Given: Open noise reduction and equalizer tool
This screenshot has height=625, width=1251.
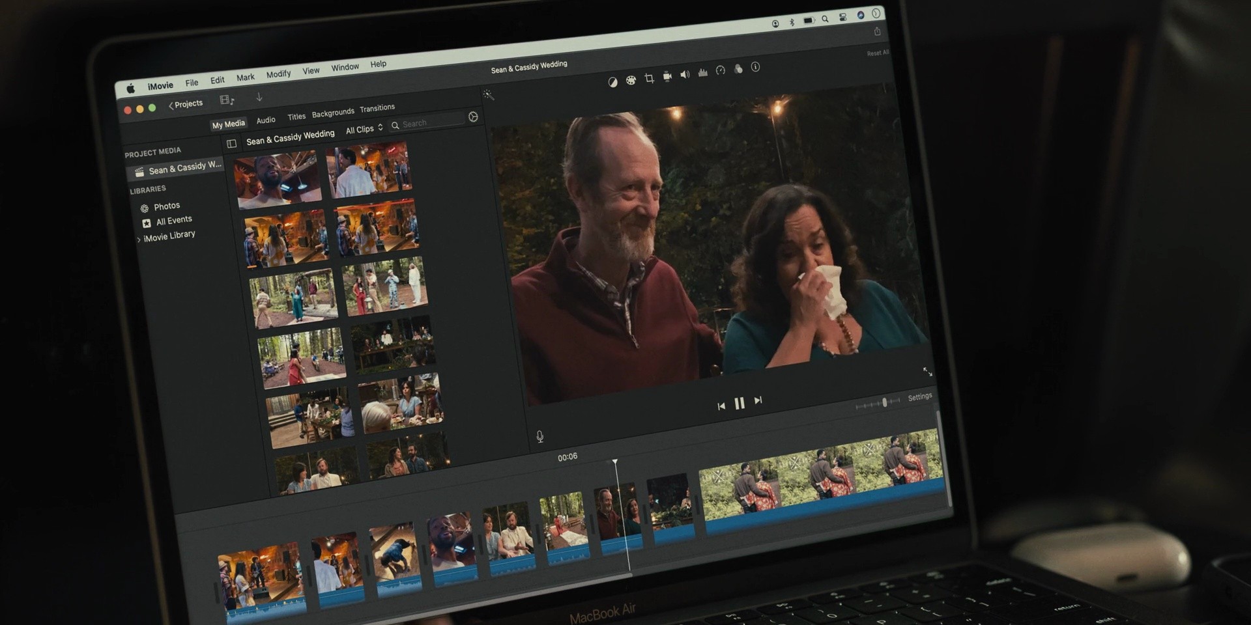Looking at the screenshot, I should [702, 72].
